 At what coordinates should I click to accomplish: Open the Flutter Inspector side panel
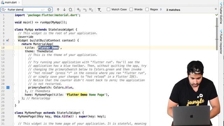221,42
